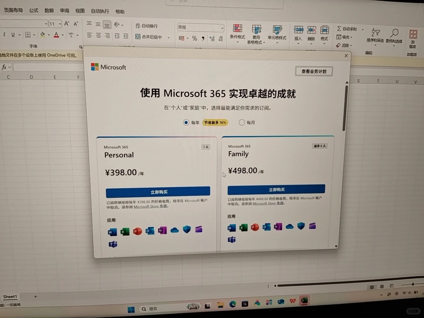Switch billing to 每月 (monthly)
This screenshot has height=318, width=424.
pyautogui.click(x=242, y=122)
